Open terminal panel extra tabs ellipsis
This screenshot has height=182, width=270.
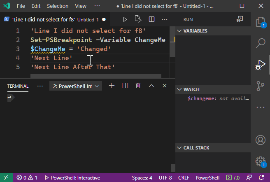coord(40,86)
